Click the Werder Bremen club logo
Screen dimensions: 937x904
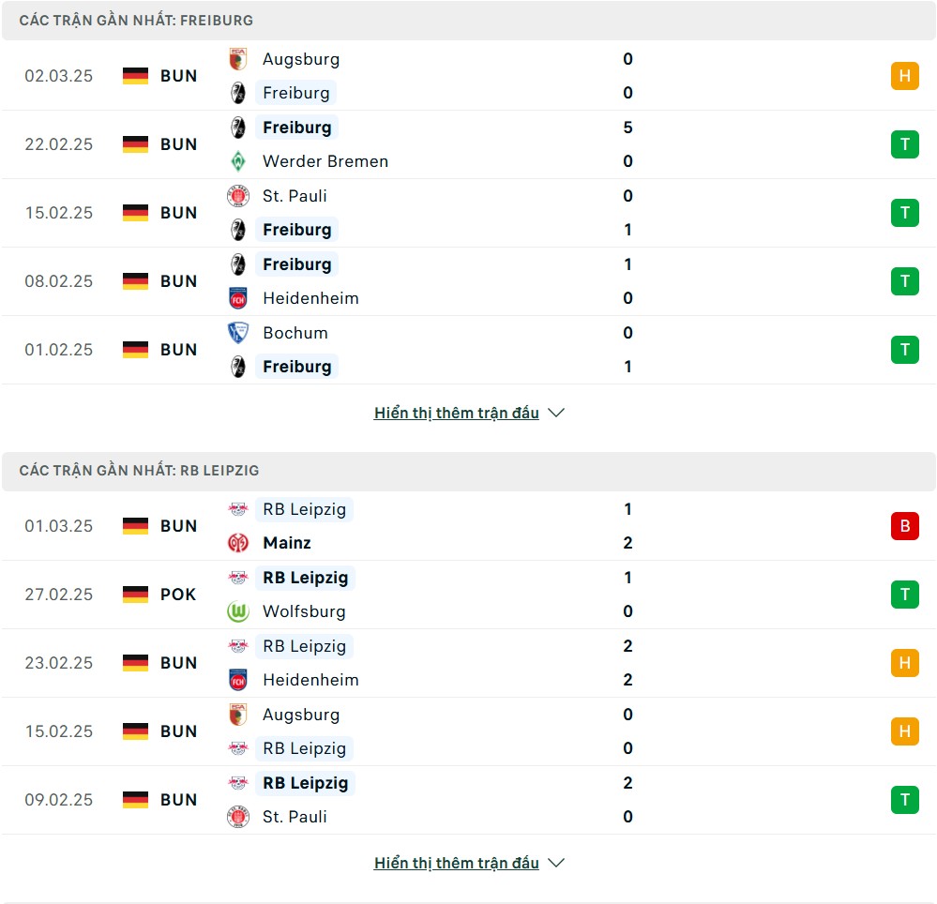(x=238, y=161)
